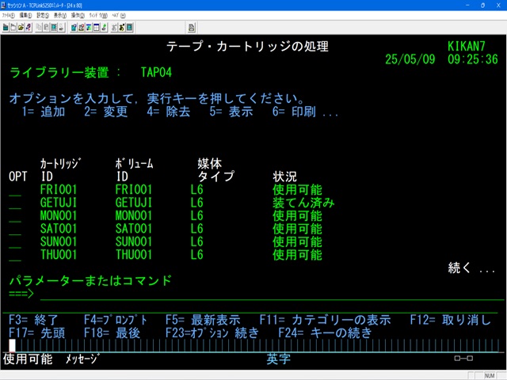Click media type L6 in SUN001 row
507x380 pixels.
point(197,241)
